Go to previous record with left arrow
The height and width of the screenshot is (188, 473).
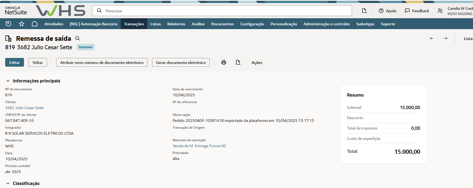pos(432,38)
